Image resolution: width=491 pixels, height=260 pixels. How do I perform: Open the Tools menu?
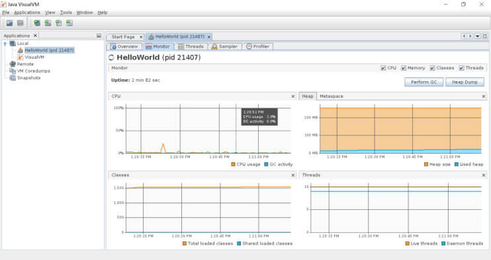66,13
